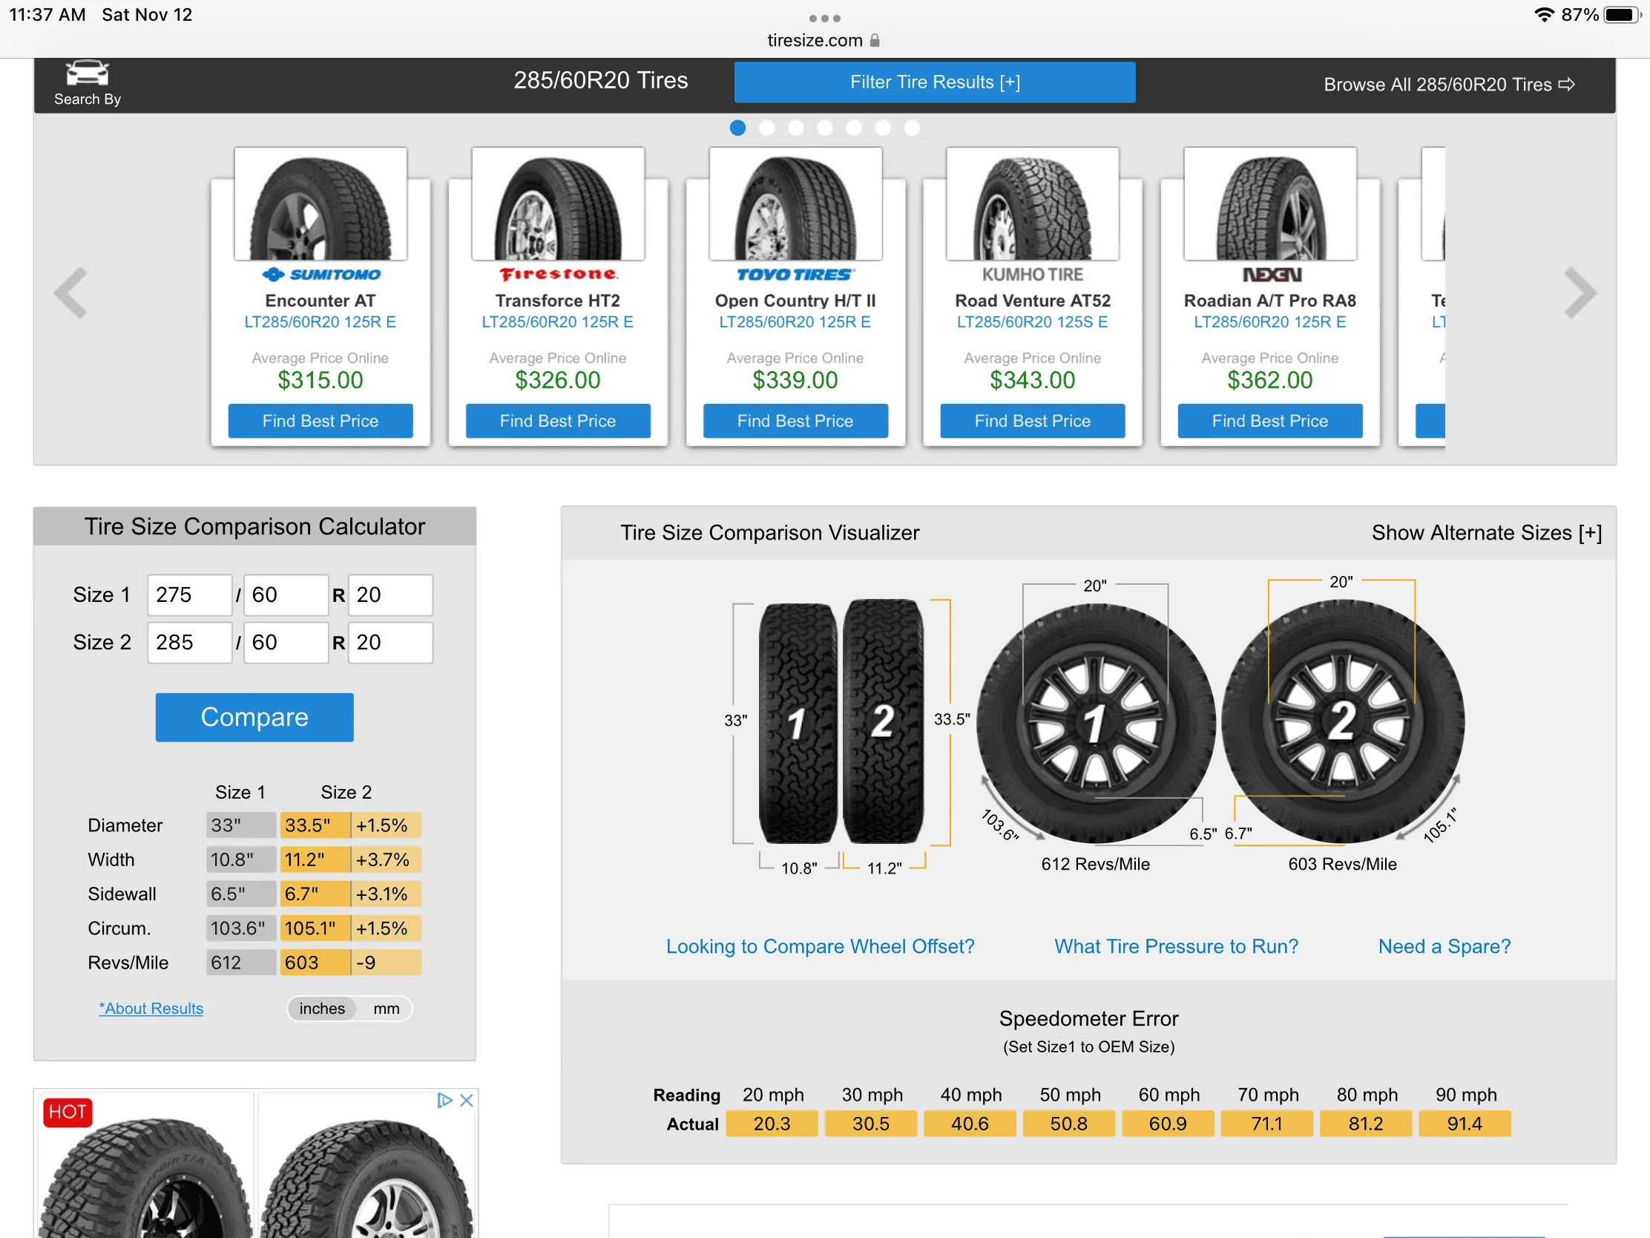Select the seventh carousel page dot

click(x=913, y=128)
